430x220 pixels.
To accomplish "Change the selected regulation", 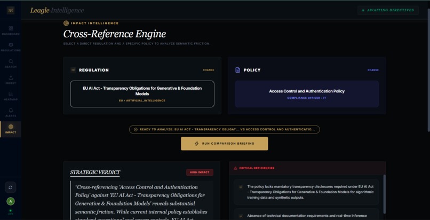I will 209,70.
